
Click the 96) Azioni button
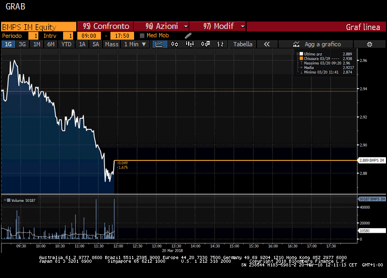(161, 26)
